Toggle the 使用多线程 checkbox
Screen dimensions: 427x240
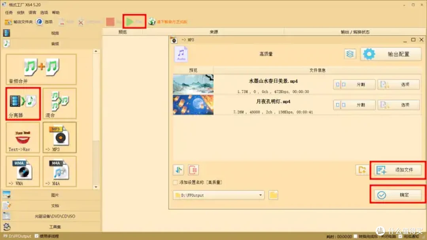tap(36, 236)
